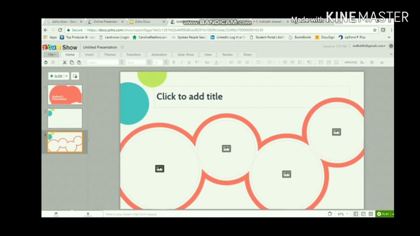The height and width of the screenshot is (236, 420).
Task: Open the Slide Show tab
Action: (x=186, y=55)
